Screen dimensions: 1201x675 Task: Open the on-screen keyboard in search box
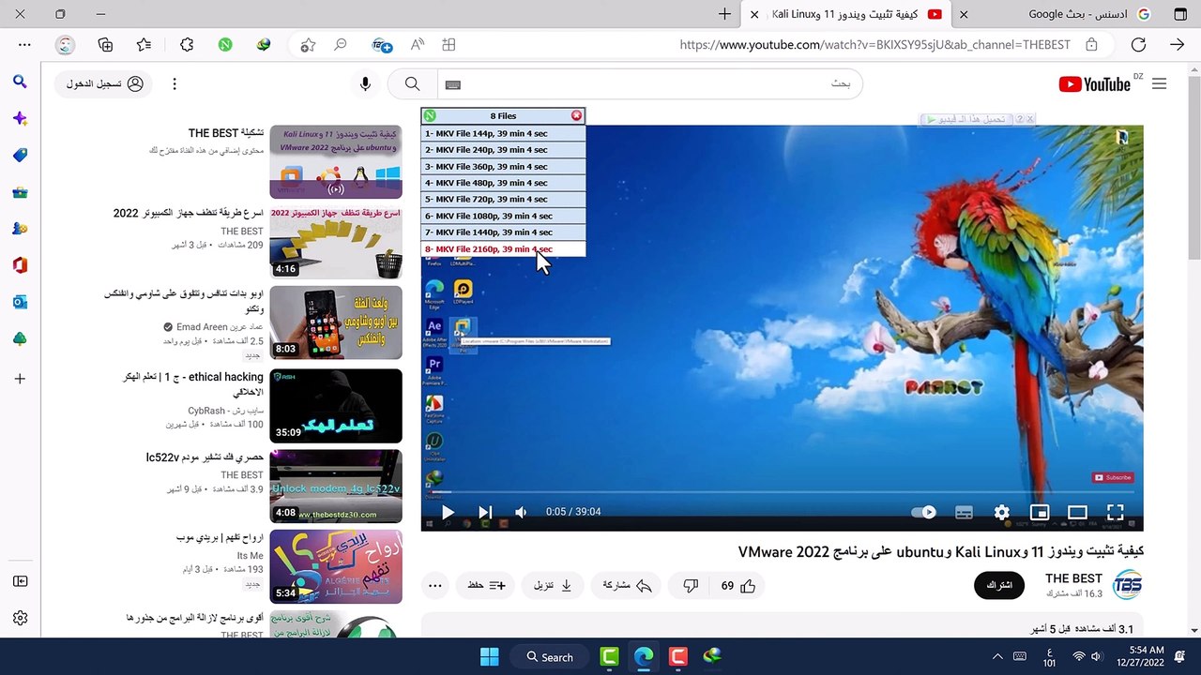tap(452, 84)
